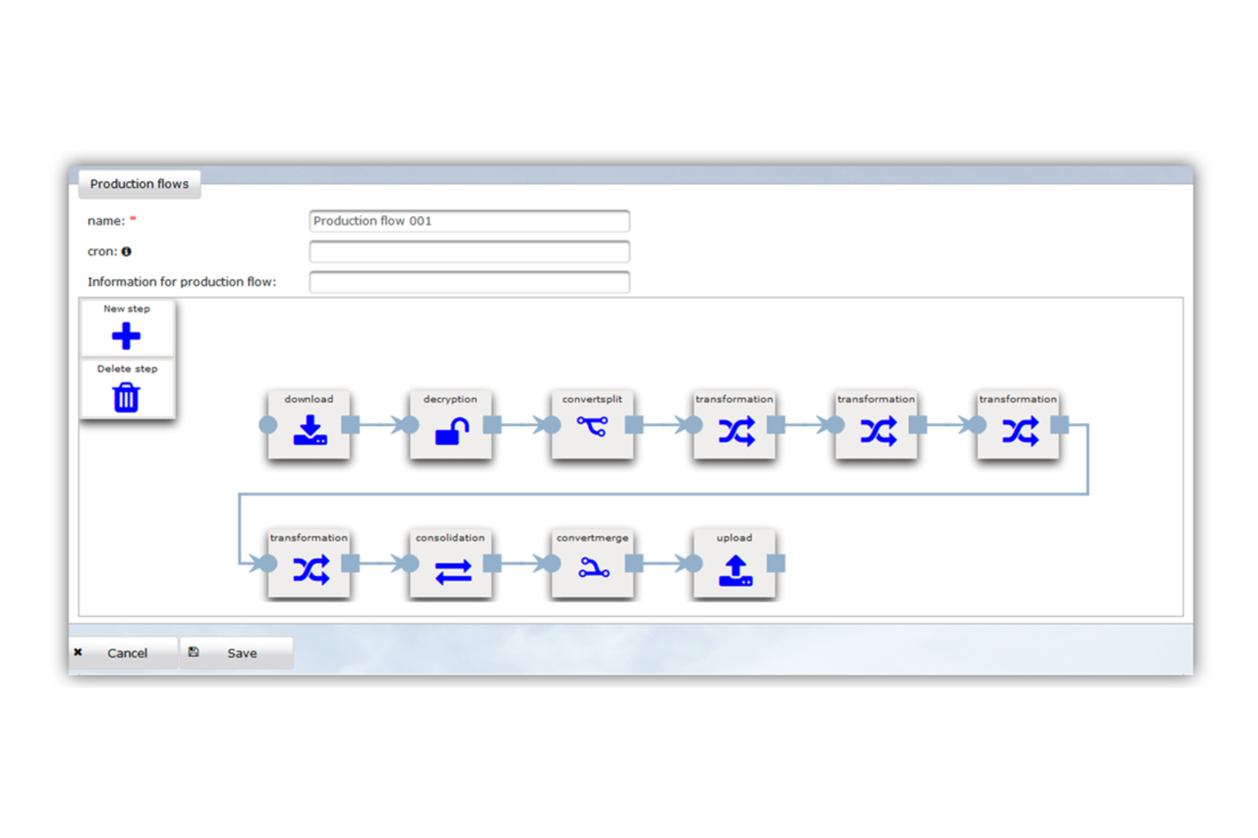Select the convertmerge step icon
Viewport: 1258px width, 838px height.
pos(594,568)
